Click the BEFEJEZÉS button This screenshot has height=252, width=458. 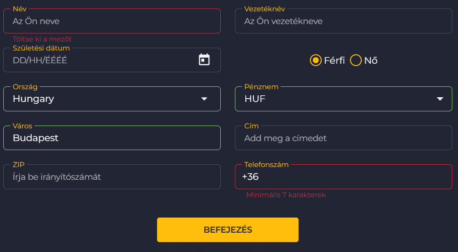click(x=228, y=230)
